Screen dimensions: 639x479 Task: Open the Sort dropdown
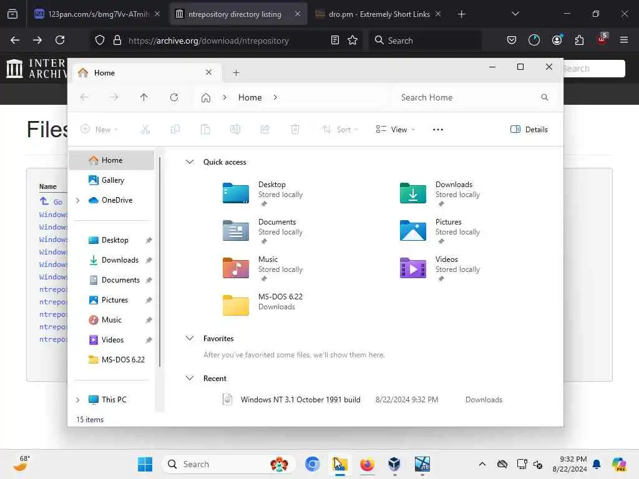pos(340,130)
